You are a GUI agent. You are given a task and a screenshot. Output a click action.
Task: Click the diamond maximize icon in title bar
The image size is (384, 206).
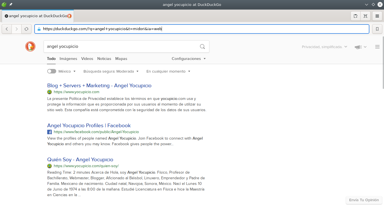click(x=373, y=5)
